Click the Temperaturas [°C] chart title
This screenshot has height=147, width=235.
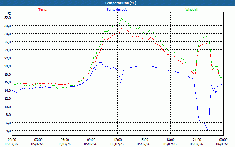tap(120, 3)
